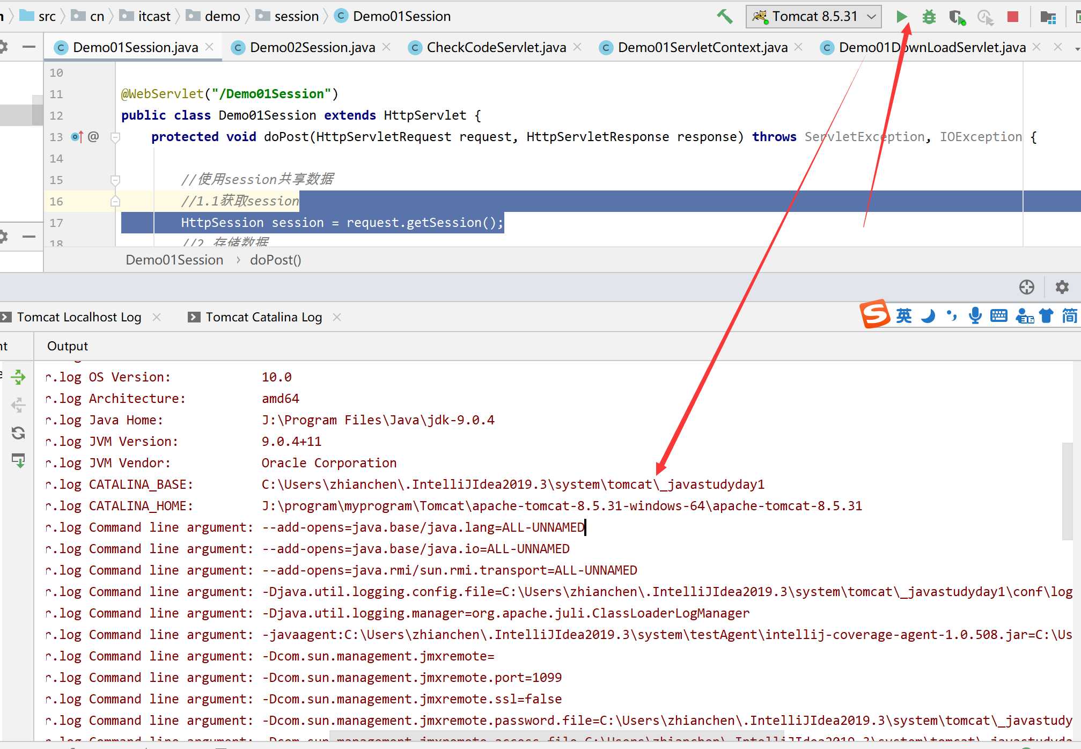Close the Demo01Session.java tab
The image size is (1081, 749).
point(210,47)
